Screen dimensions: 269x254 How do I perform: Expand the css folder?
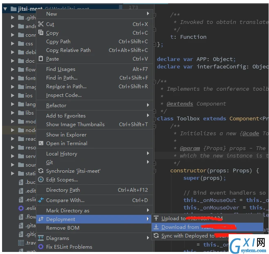pos(12,43)
